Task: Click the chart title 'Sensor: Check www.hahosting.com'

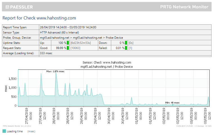Action: (107, 62)
